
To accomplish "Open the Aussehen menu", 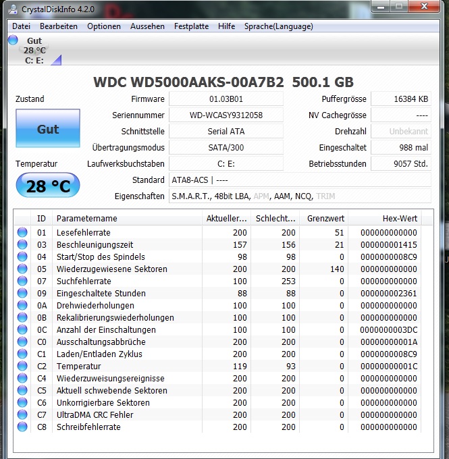I will (147, 26).
